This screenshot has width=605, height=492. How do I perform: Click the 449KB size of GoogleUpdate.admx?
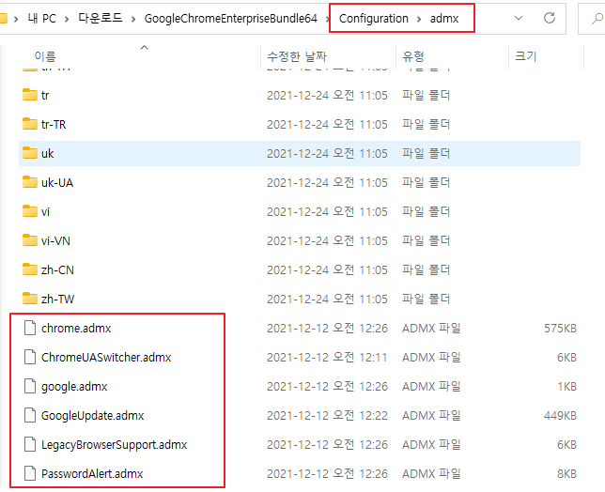[x=560, y=415]
